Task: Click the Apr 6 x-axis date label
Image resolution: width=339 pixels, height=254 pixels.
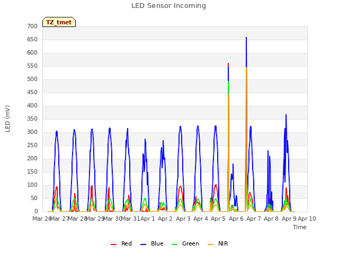Action: click(x=236, y=219)
